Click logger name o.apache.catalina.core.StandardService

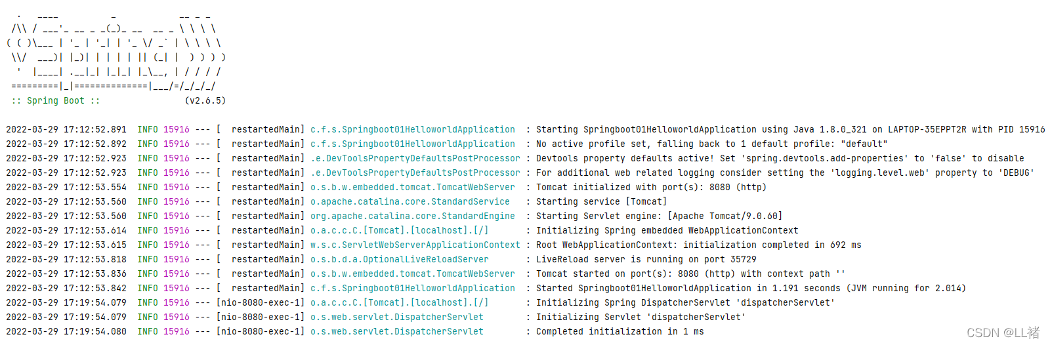click(x=410, y=202)
